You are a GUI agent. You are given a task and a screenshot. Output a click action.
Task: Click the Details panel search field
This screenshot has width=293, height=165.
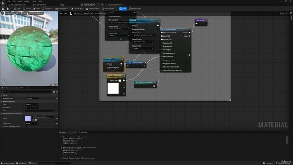click(x=27, y=92)
